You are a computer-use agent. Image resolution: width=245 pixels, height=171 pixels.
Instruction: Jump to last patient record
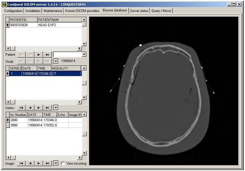[47, 55]
